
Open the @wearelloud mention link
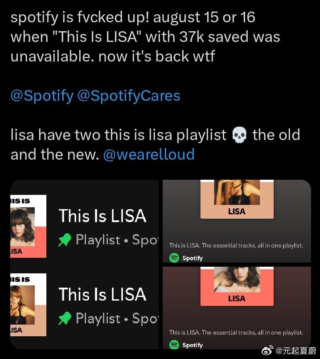pos(149,154)
